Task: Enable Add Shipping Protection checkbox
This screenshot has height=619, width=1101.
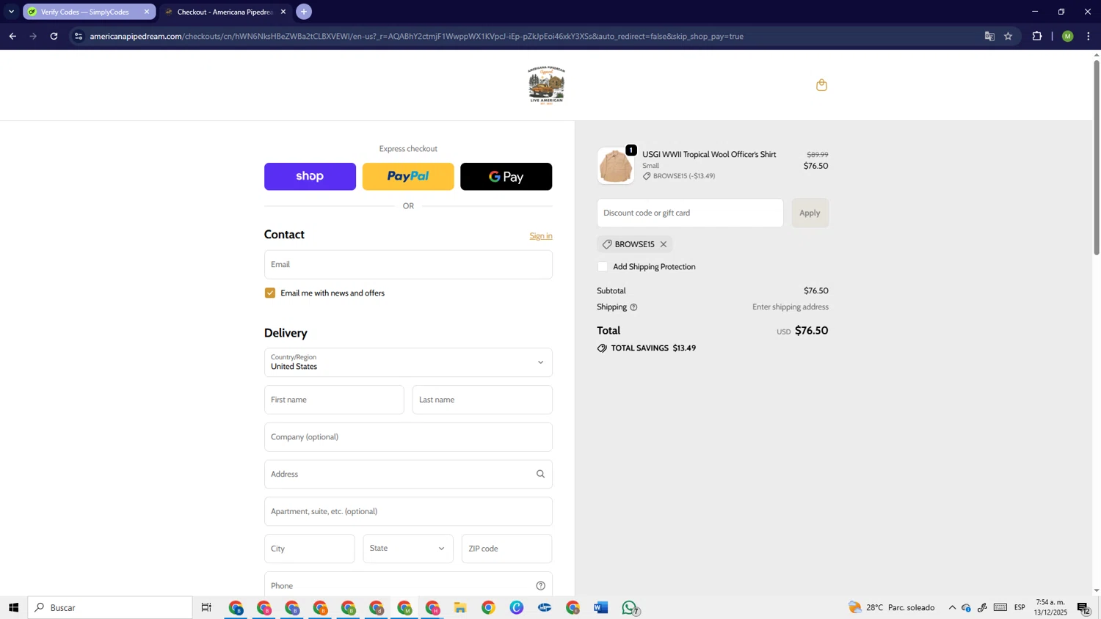Action: [603, 266]
